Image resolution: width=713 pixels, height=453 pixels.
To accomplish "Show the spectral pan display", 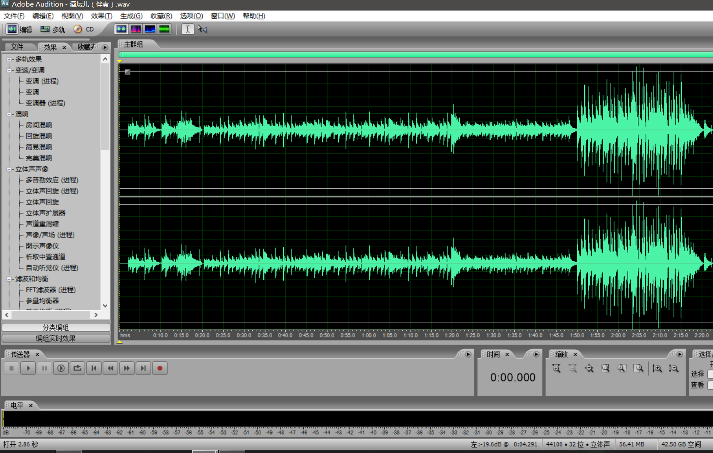I will point(150,29).
